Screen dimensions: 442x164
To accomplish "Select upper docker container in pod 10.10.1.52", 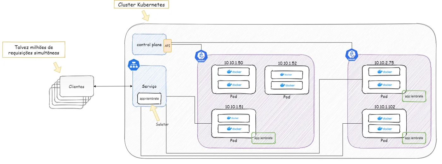I will [x=287, y=75].
